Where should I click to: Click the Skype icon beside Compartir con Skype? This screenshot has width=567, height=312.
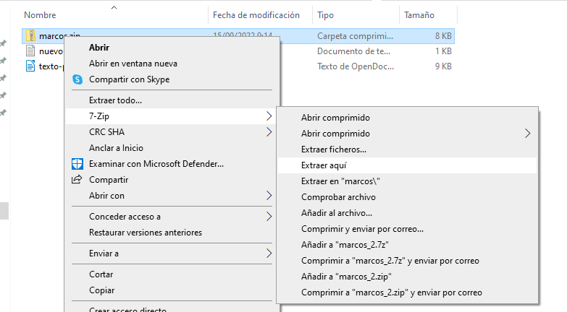point(77,79)
